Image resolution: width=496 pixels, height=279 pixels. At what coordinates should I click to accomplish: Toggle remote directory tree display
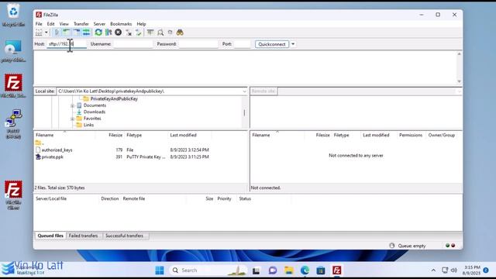tap(76, 33)
